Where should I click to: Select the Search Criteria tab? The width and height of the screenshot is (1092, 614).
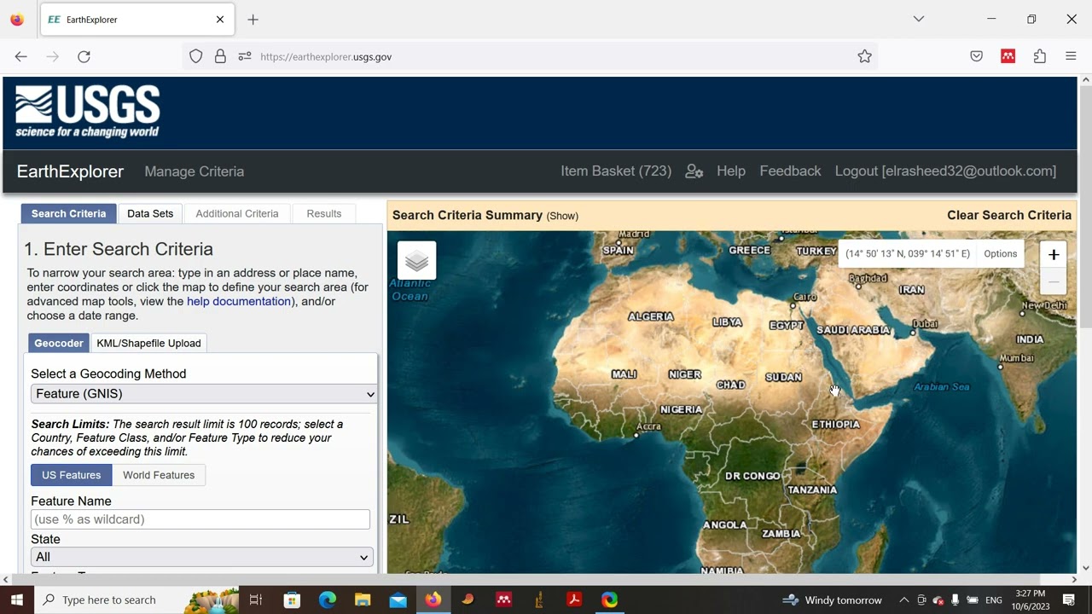tap(69, 213)
